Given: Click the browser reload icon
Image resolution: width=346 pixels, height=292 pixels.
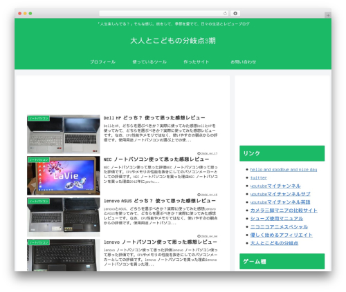Looking at the screenshot, I should click(x=225, y=13).
